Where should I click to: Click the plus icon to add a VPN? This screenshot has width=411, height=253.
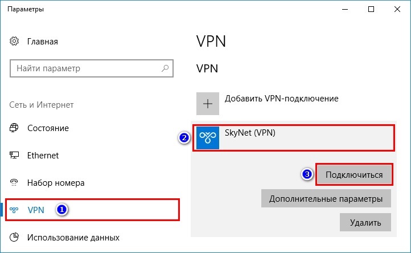(x=208, y=104)
